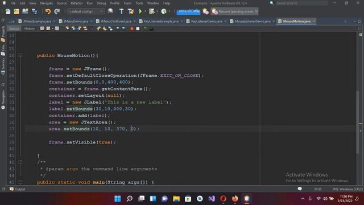Click the Open Project toolbar icon
Image resolution: width=364 pixels, height=205 pixels.
coord(25,11)
